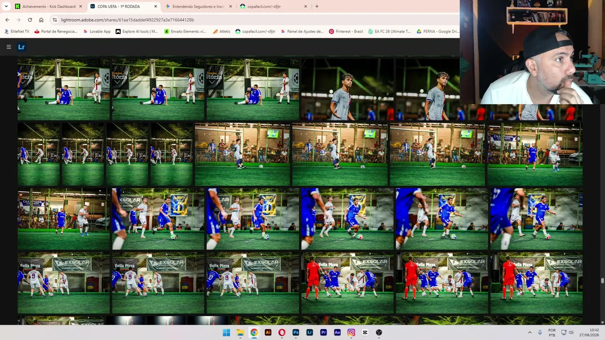Switch to the Entendendo Seguidores tab
605x340 pixels.
[x=198, y=7]
